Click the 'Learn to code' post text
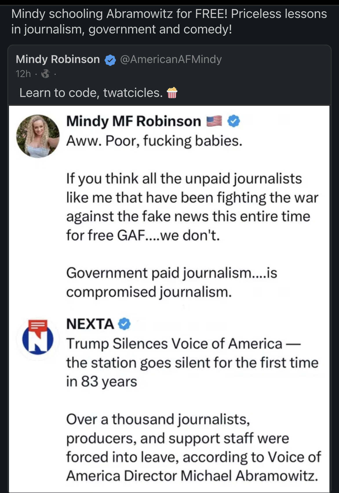 pos(91,93)
